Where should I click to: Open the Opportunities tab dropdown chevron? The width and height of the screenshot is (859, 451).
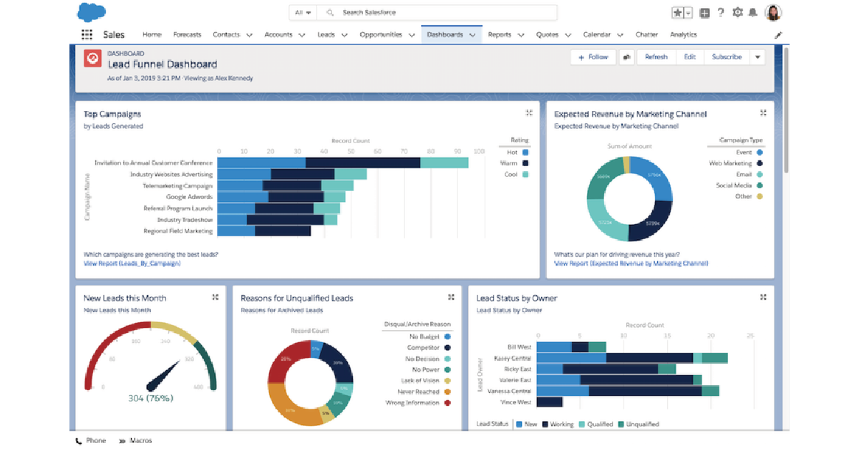(411, 35)
